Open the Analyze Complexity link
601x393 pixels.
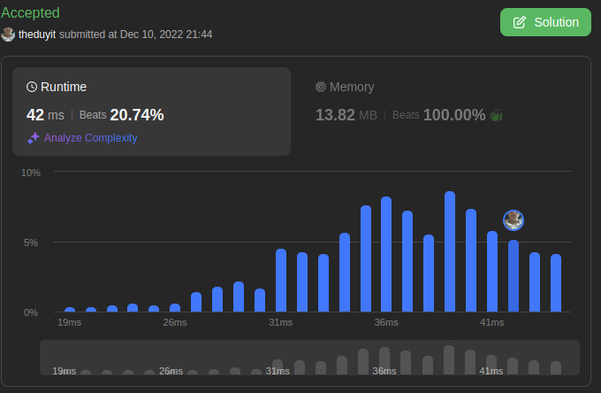pos(90,138)
